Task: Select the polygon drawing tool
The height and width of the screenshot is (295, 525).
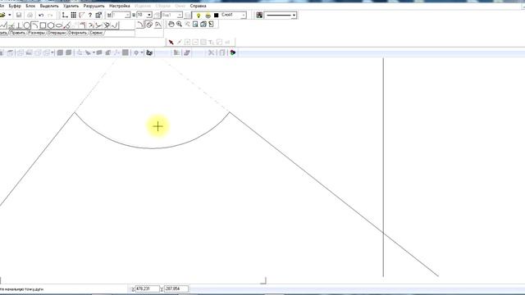Action: [51, 25]
